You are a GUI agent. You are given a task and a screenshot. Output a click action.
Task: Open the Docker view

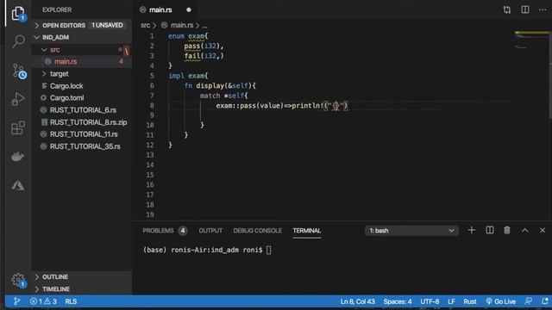tap(18, 157)
